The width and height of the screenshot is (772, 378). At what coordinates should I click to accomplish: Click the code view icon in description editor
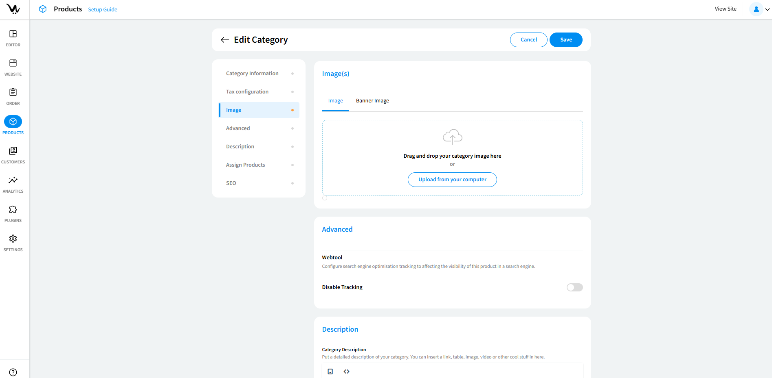tap(346, 371)
